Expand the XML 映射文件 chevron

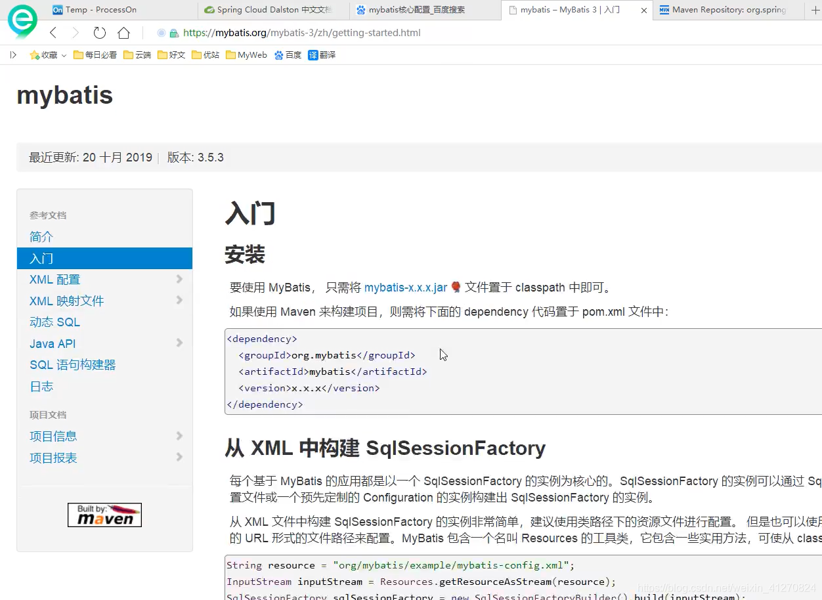[179, 300]
